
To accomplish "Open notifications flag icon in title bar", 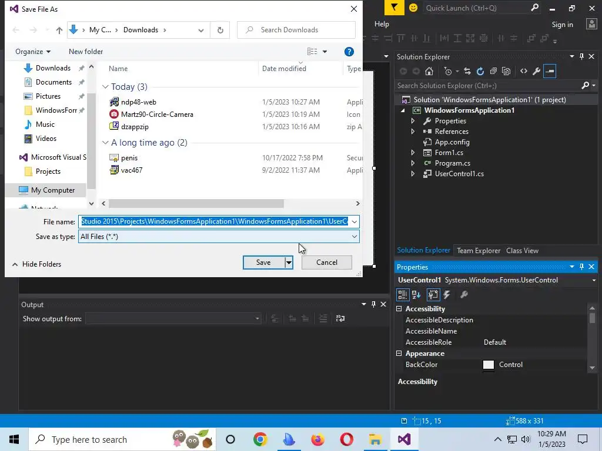I will (394, 8).
